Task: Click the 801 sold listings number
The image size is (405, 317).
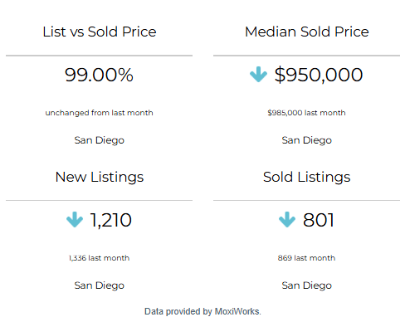Action: [319, 220]
